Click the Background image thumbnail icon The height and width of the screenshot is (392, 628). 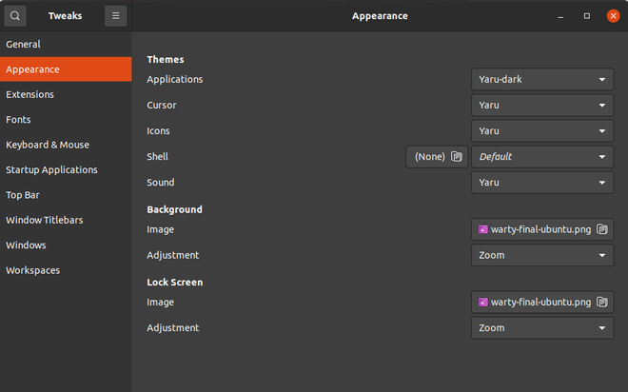tap(483, 229)
